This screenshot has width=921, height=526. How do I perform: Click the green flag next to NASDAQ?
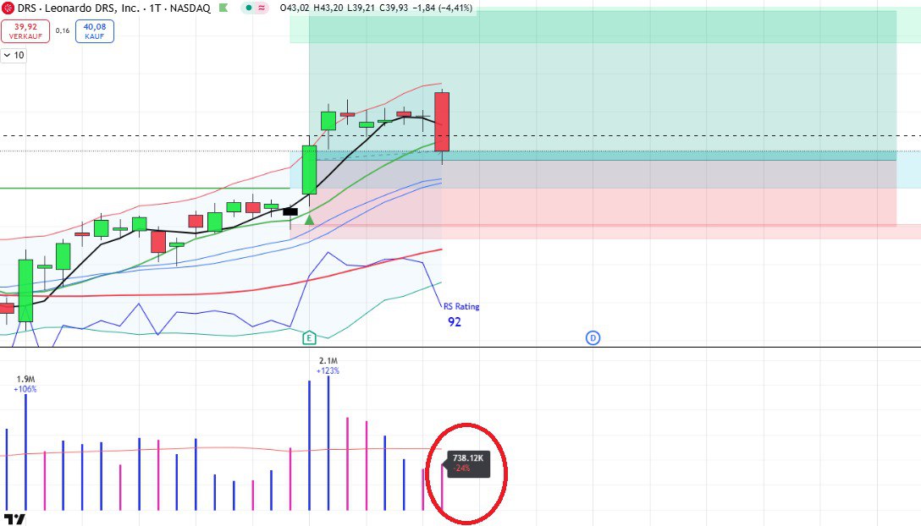point(223,8)
